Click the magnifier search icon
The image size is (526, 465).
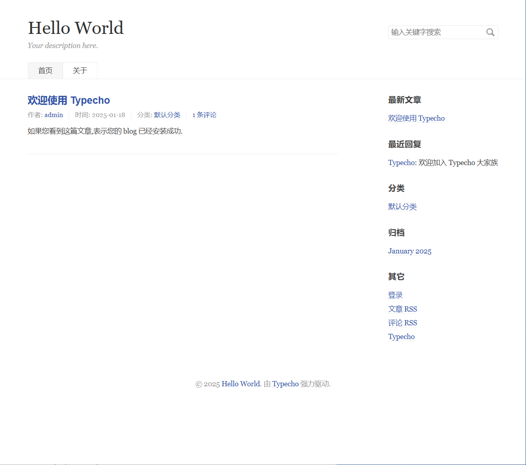tap(490, 32)
